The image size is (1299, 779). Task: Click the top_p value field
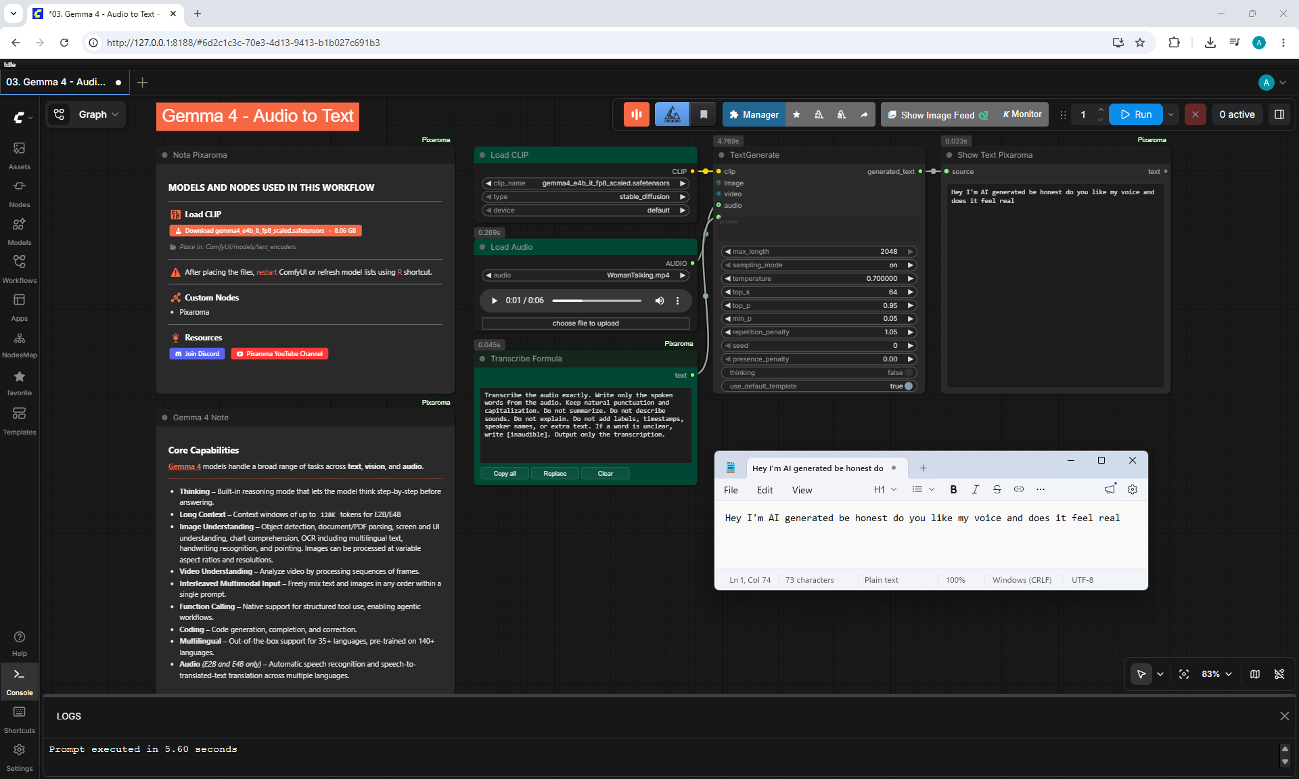[819, 306]
